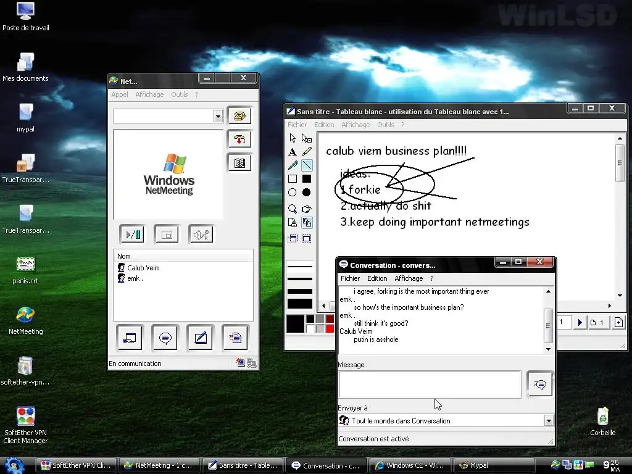Select the Filled Ellipse tool

307,193
